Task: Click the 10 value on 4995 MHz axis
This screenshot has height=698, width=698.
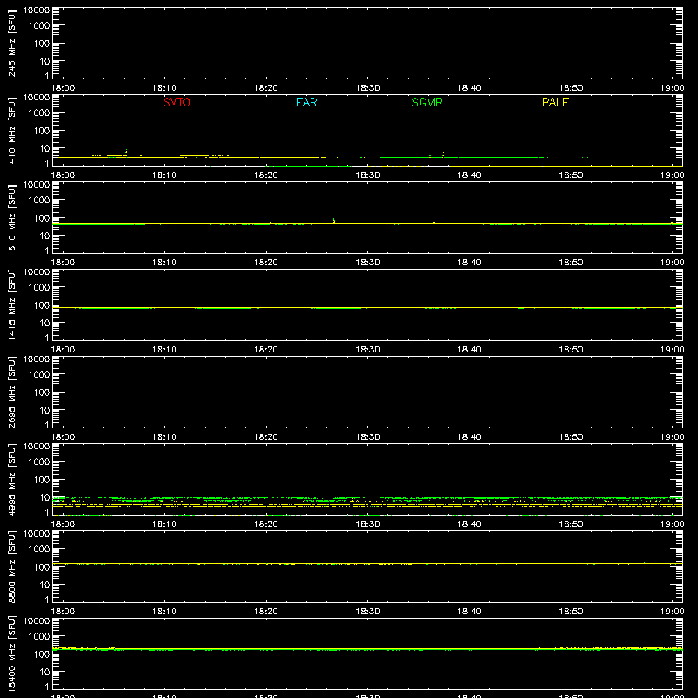Action: click(x=44, y=497)
